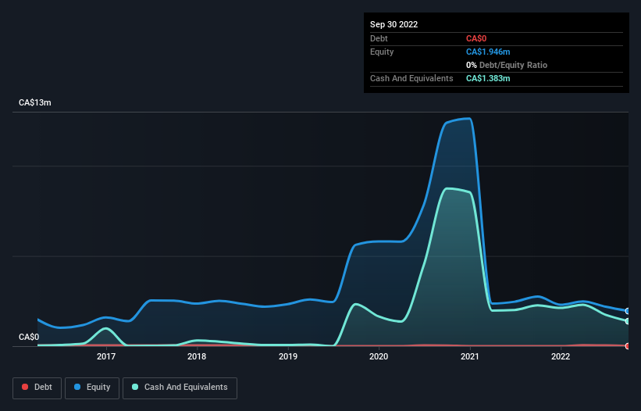Click Cash And Equivalents label in tooltip
641x411 pixels.
pyautogui.click(x=411, y=78)
